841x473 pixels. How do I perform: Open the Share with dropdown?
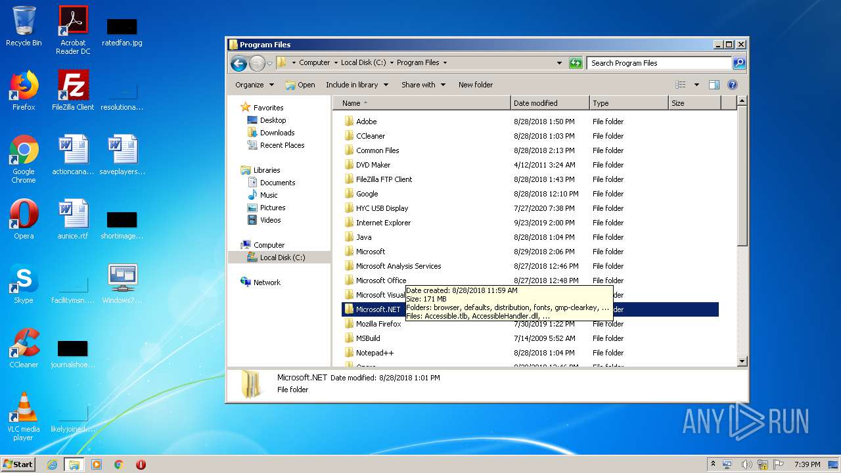pos(424,85)
